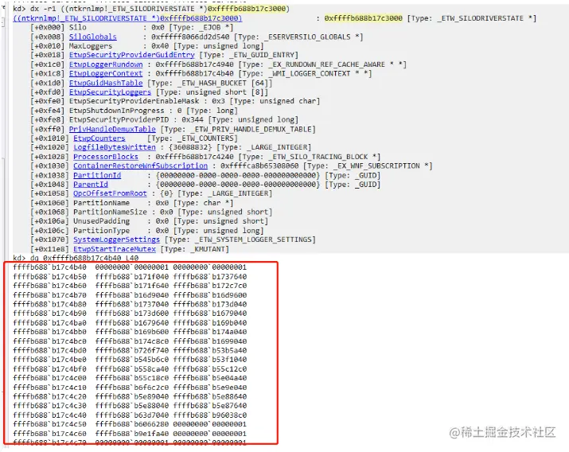Select 'EtwpSecurityProviderEnableMask' field text

pos(134,101)
